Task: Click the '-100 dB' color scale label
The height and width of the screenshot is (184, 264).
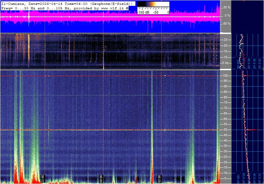Action: [143, 12]
